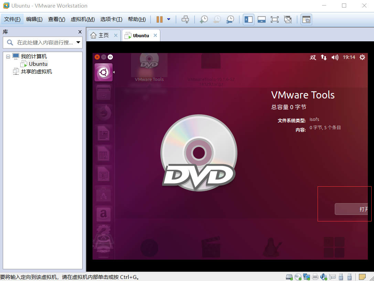This screenshot has height=281, width=374.
Task: Click the CD/DVD drive status icon
Action: tap(298, 277)
